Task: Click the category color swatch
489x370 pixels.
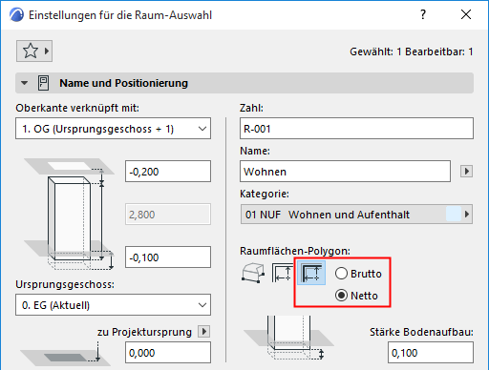Action: tap(454, 215)
